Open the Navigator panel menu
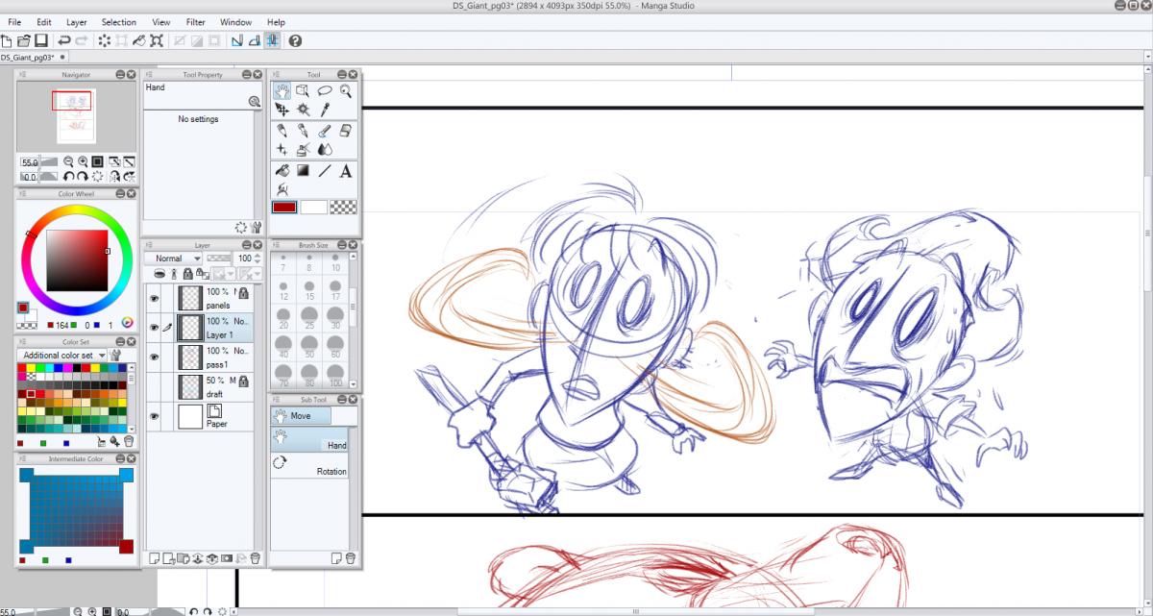The height and width of the screenshot is (616, 1153). coord(24,74)
